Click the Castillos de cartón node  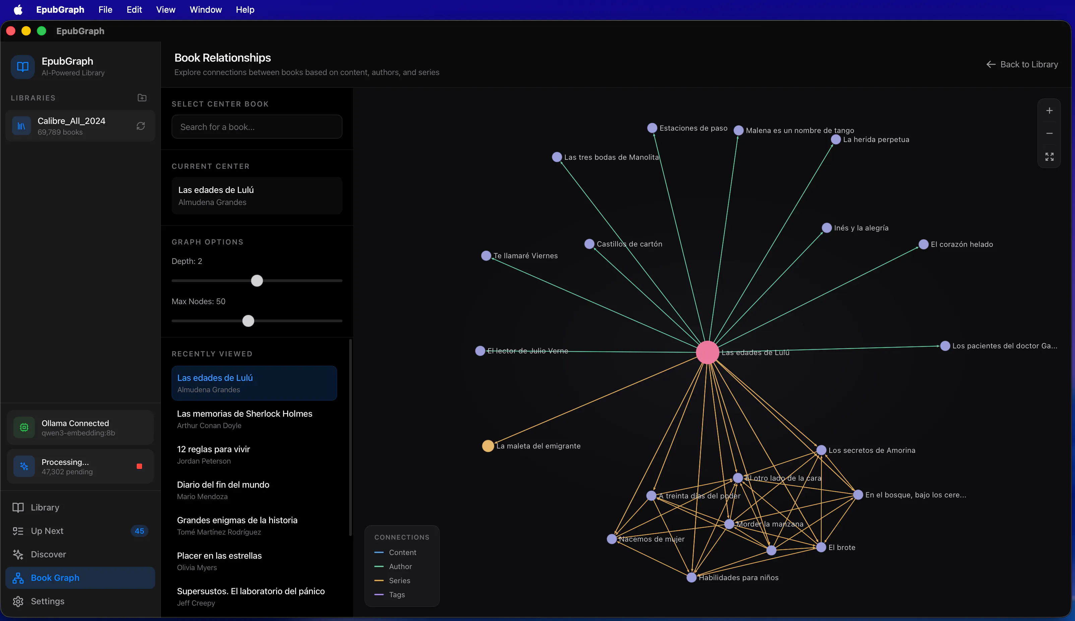click(x=589, y=244)
